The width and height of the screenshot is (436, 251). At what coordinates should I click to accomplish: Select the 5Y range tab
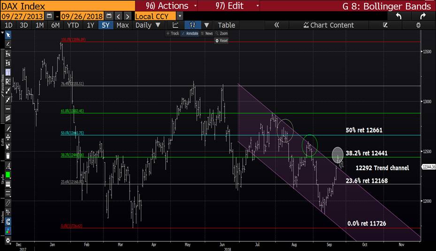[x=106, y=25]
